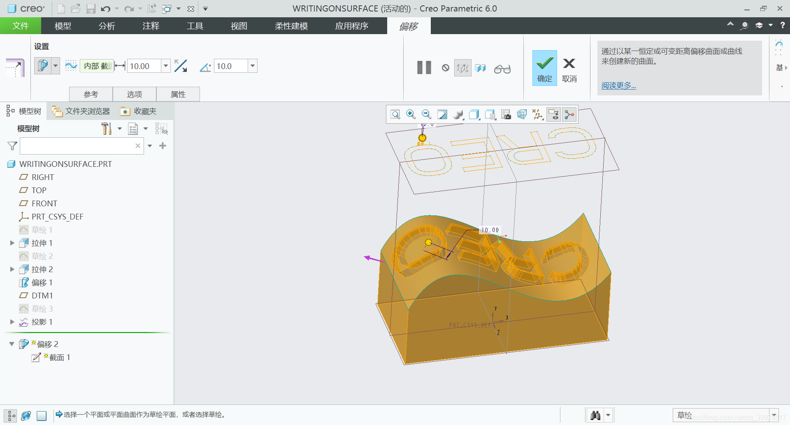The height and width of the screenshot is (425, 790).
Task: Toggle the perspective view icon
Action: tap(522, 114)
